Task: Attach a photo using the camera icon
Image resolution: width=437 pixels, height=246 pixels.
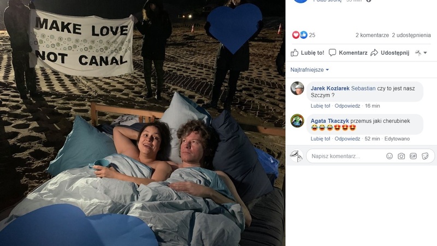Action: (401, 156)
